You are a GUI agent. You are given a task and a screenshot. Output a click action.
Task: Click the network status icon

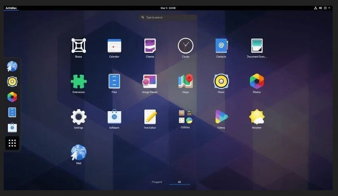coord(315,8)
